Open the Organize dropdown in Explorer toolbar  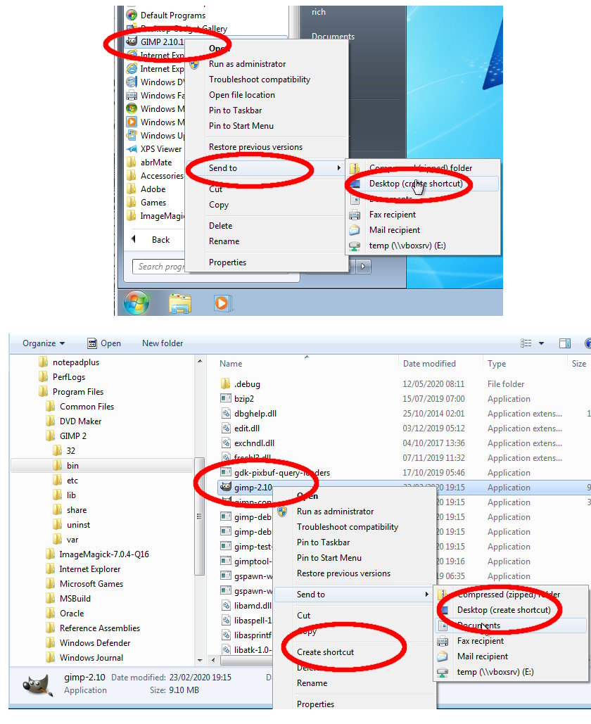pos(44,343)
